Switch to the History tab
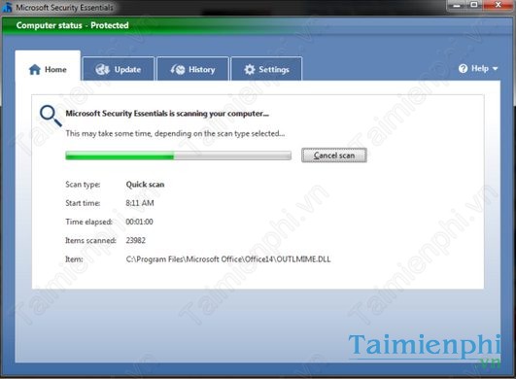The height and width of the screenshot is (379, 516). (x=192, y=69)
